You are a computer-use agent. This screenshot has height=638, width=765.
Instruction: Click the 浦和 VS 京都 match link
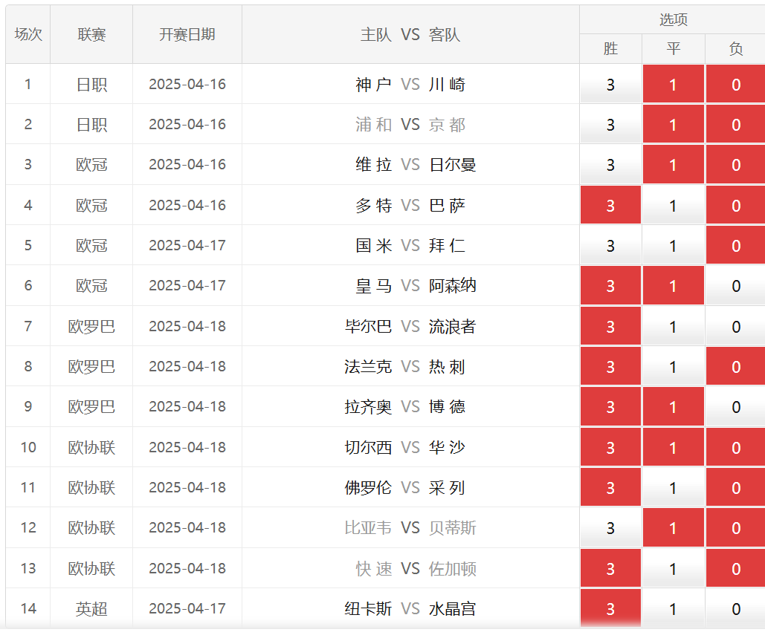pos(410,125)
